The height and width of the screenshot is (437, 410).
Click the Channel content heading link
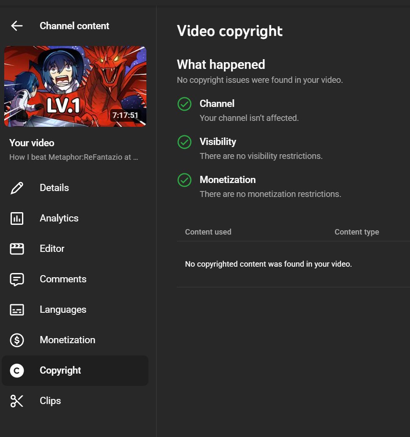coord(74,26)
